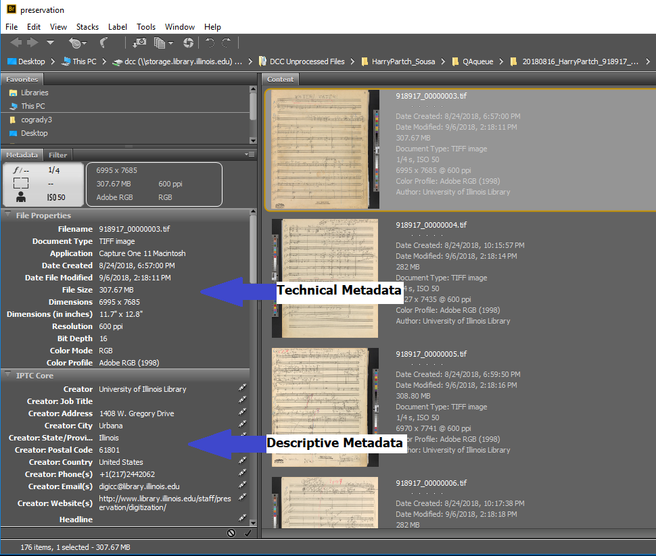Click the Reveal recent file clock icon
This screenshot has width=656, height=556.
tap(75, 43)
